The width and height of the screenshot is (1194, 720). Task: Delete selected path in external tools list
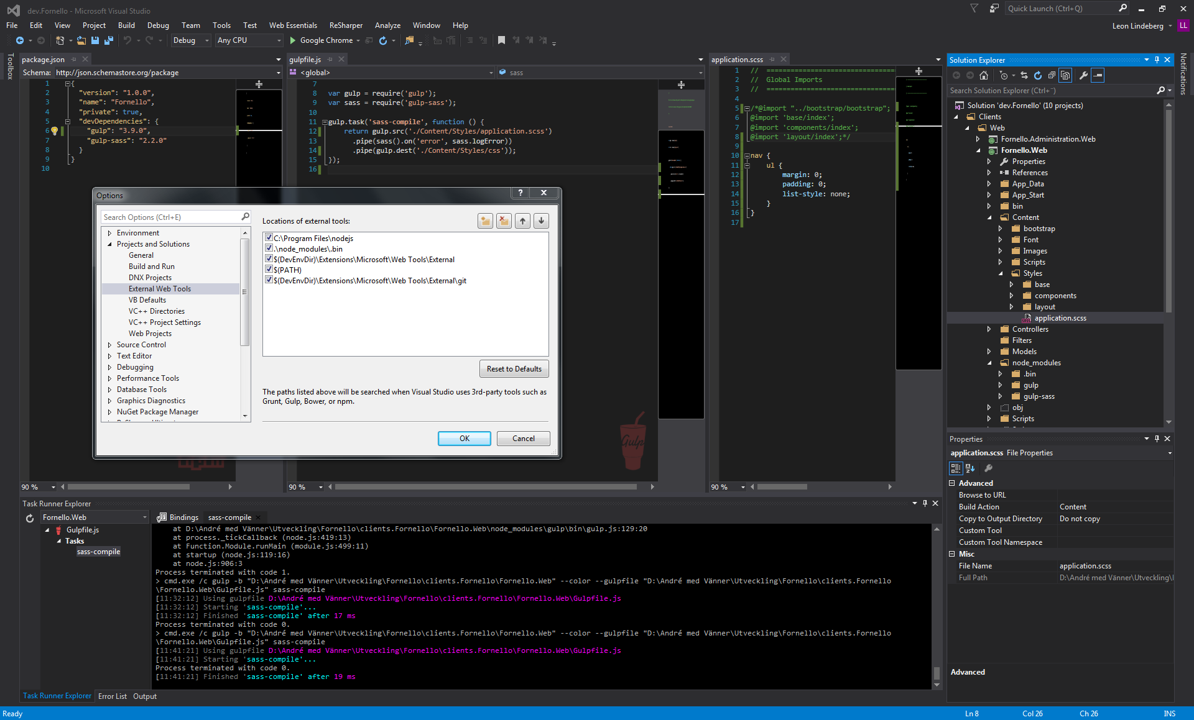[504, 221]
